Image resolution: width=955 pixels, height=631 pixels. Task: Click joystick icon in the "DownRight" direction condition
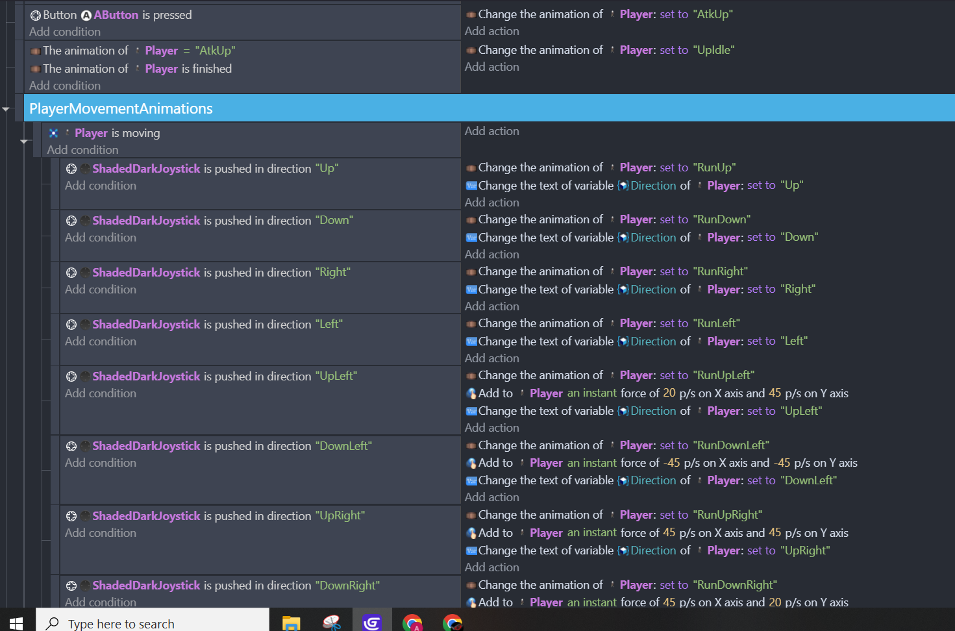71,586
